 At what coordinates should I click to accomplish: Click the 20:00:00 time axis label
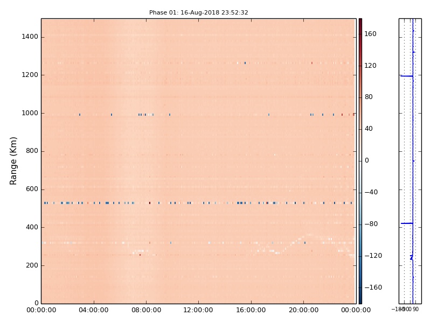point(303,310)
